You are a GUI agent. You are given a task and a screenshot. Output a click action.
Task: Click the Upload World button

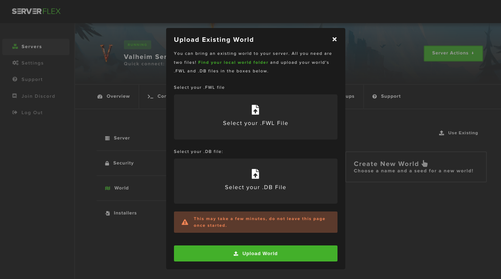coord(255,253)
